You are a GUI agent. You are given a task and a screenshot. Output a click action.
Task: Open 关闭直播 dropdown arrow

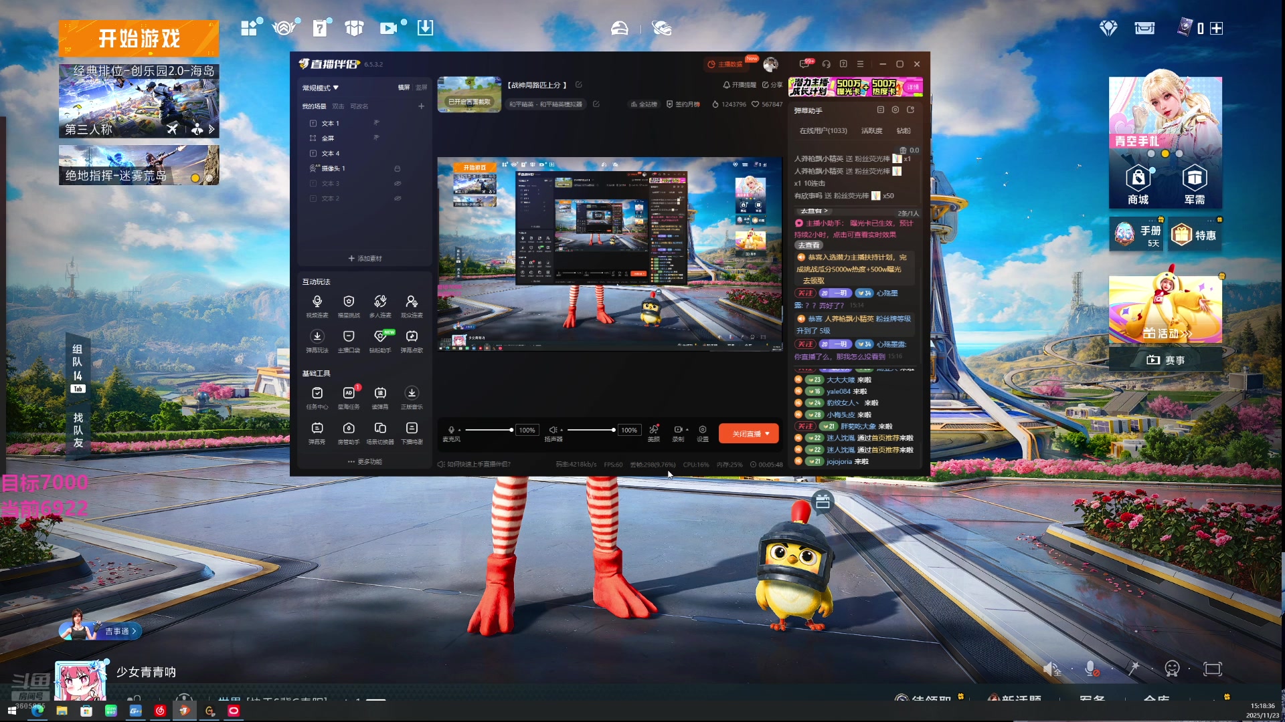[767, 434]
